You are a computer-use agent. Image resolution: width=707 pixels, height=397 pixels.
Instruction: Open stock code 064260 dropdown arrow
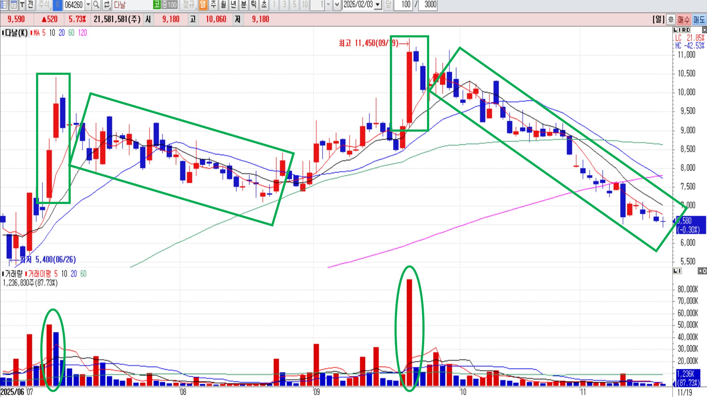click(x=88, y=5)
